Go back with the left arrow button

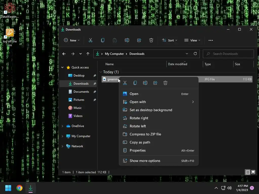pos(64,54)
